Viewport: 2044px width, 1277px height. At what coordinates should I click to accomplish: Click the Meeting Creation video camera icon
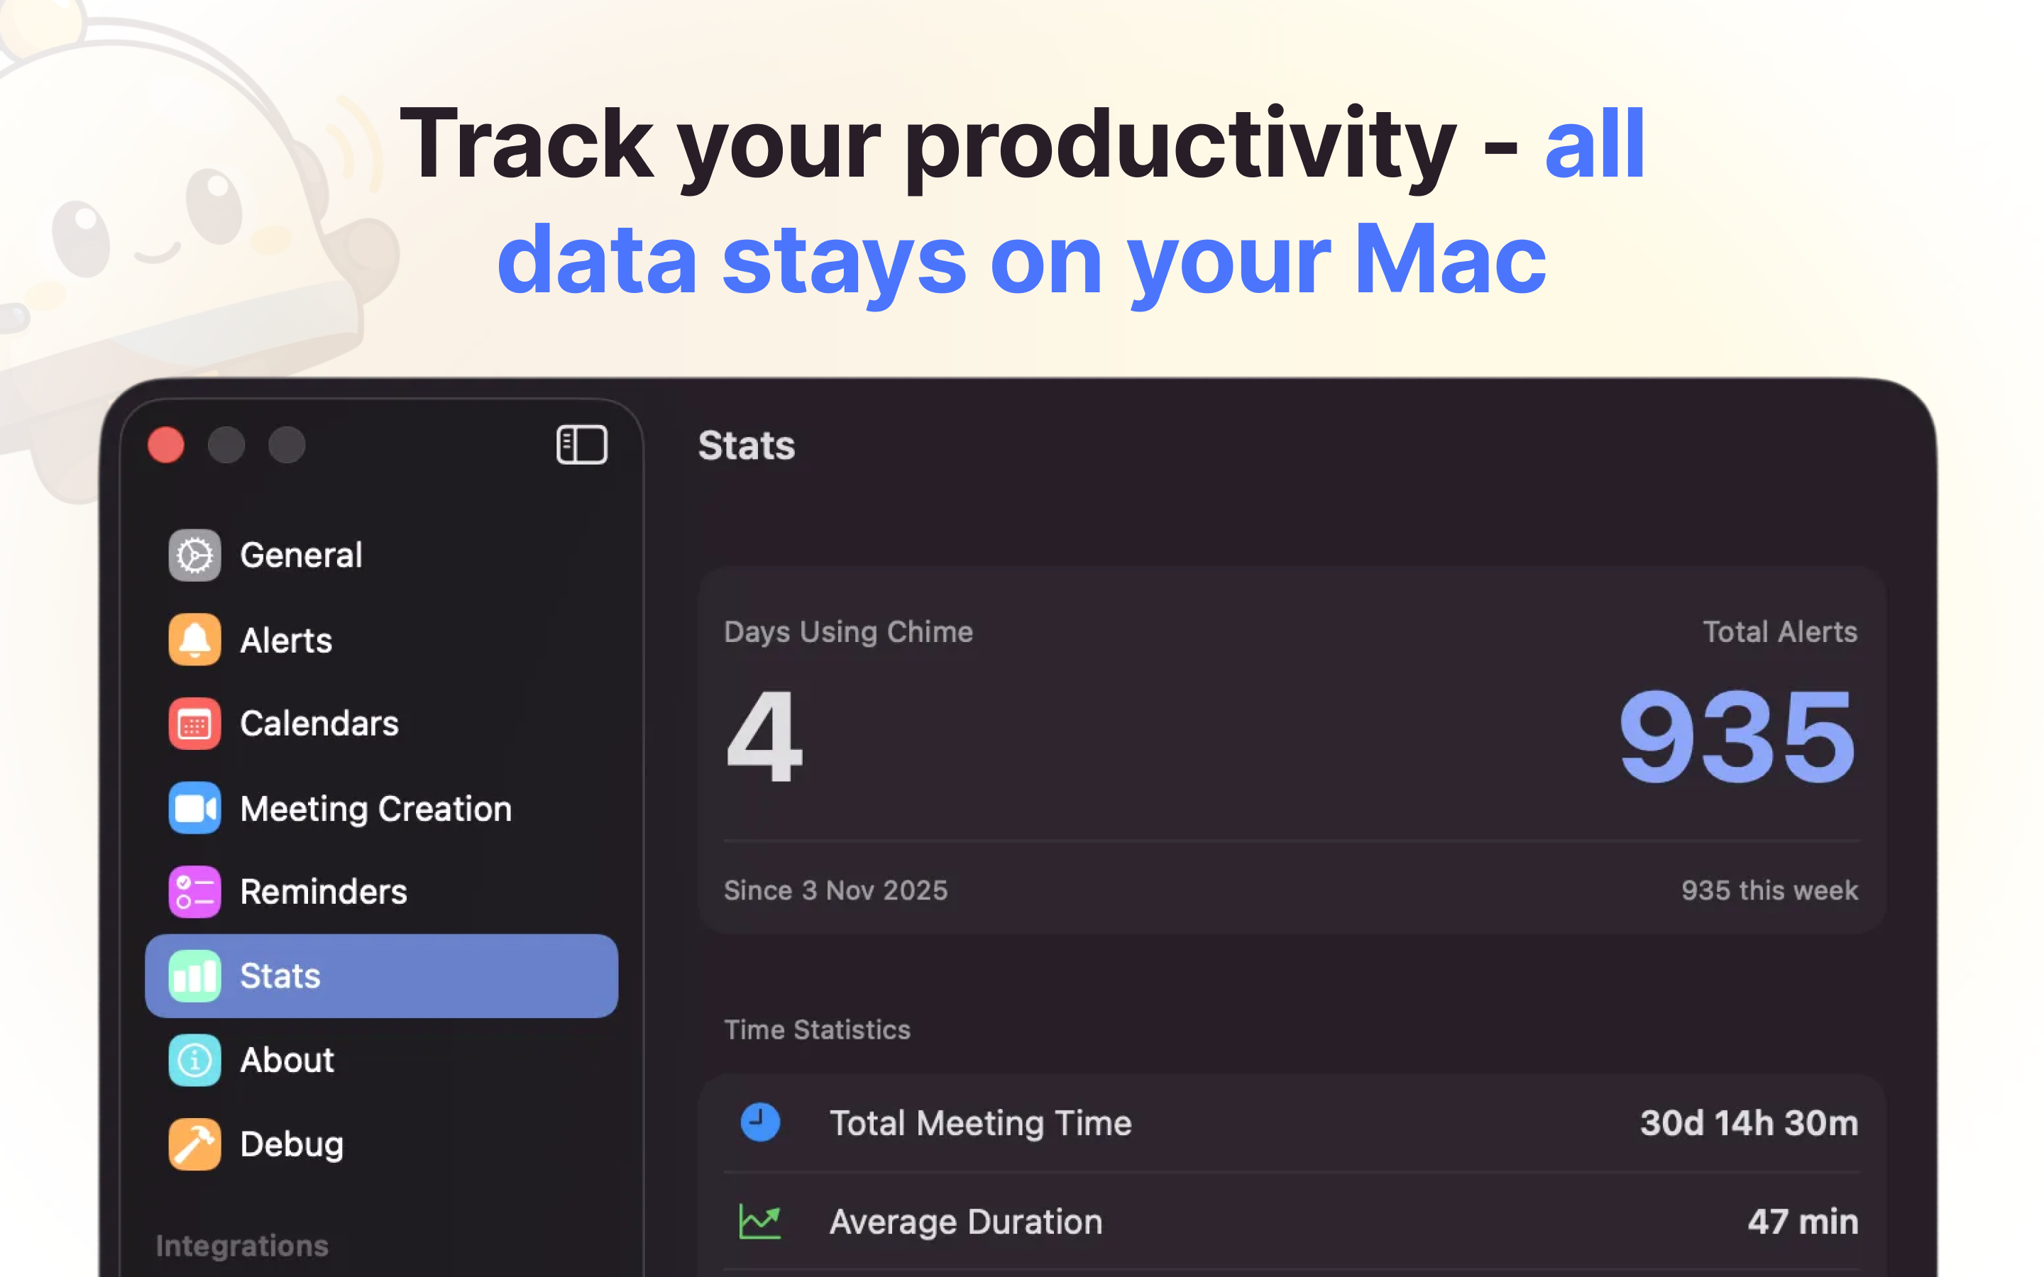[194, 808]
